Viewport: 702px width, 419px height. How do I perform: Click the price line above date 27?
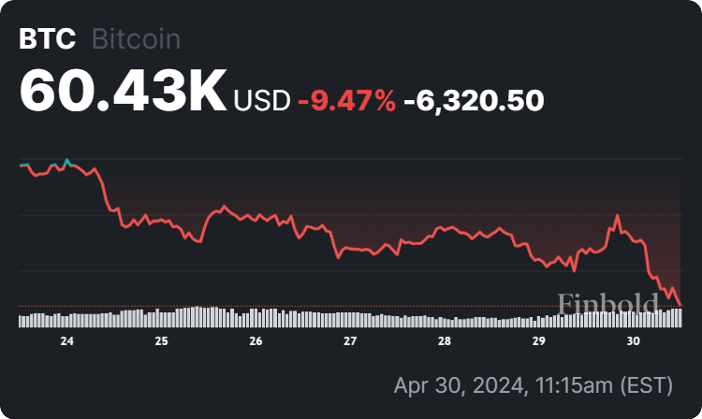[350, 248]
